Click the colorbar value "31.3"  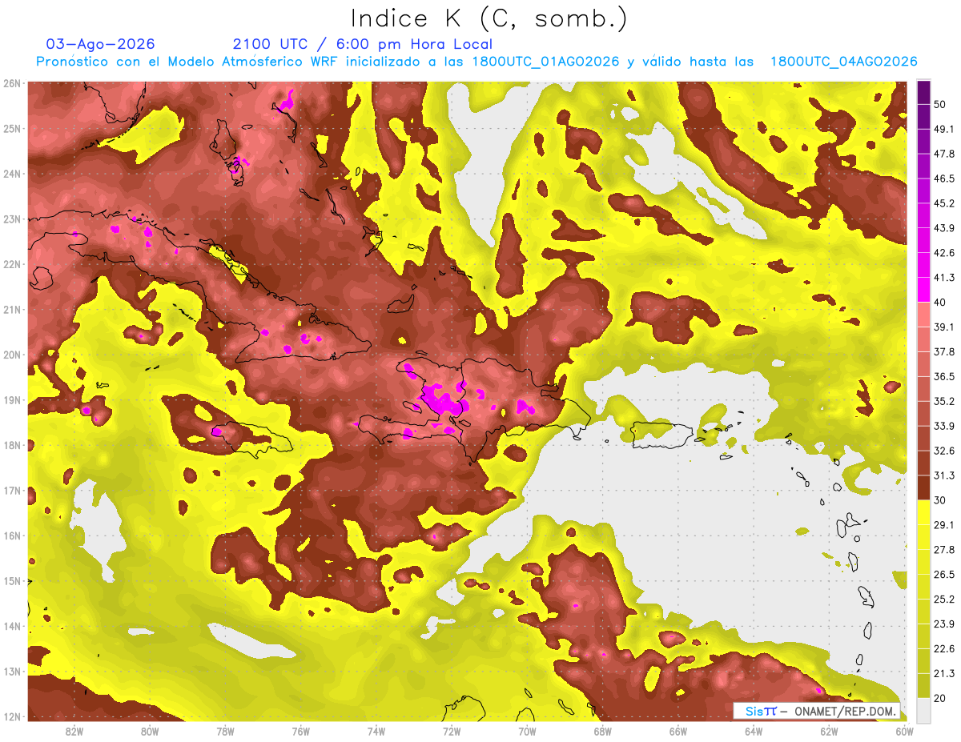(944, 475)
